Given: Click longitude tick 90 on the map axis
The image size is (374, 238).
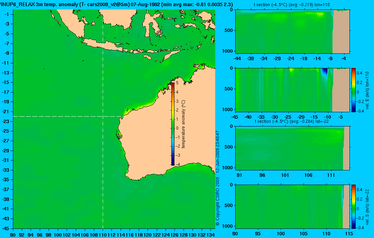Looking at the screenshot, I should 13,235.
